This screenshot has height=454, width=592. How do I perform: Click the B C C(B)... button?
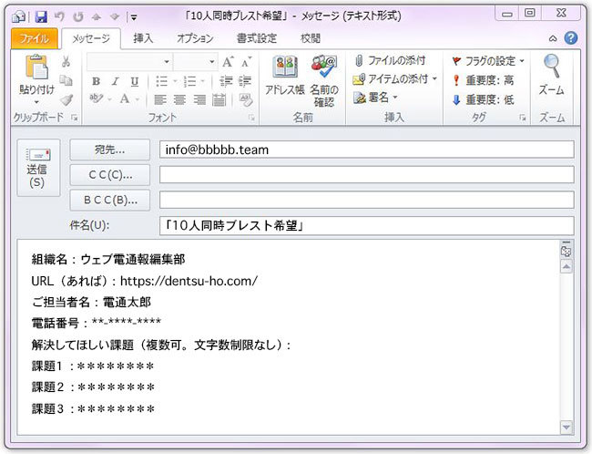[x=110, y=200]
